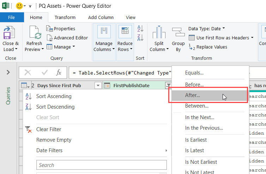Expand the Refresh Preview dropdown arrow

coord(43,49)
